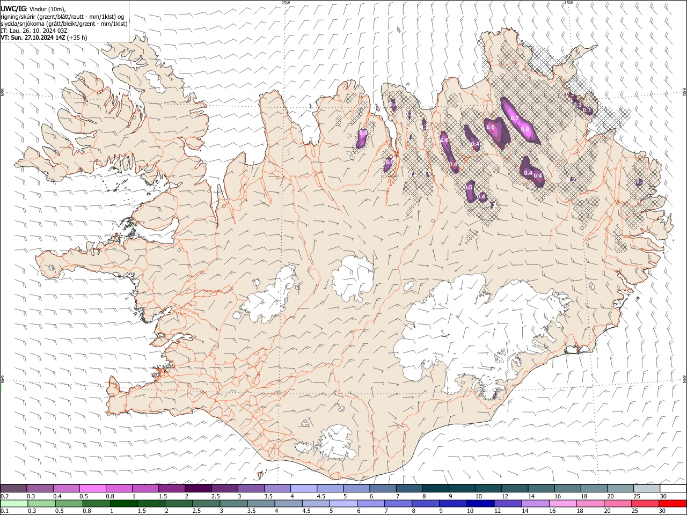687x515 pixels.
Task: Click the '30' label under the rain scale
Action: click(x=662, y=511)
